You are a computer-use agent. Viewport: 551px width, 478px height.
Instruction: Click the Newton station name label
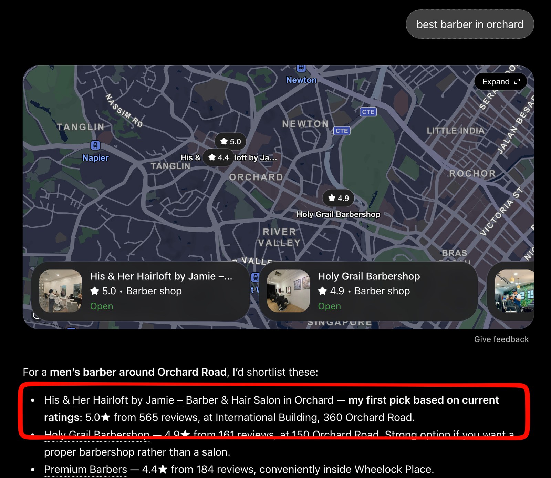click(x=301, y=80)
